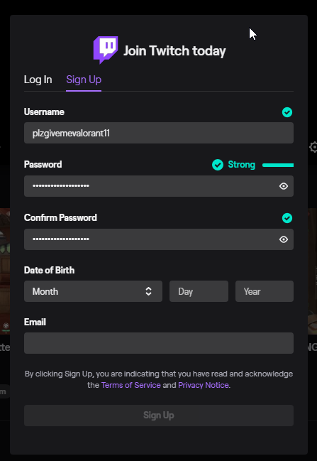Select the Sign Up tab

pos(84,80)
